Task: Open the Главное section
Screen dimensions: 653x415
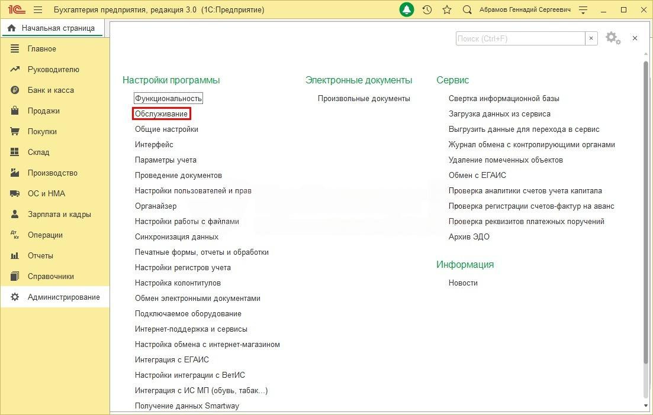Action: coord(55,48)
